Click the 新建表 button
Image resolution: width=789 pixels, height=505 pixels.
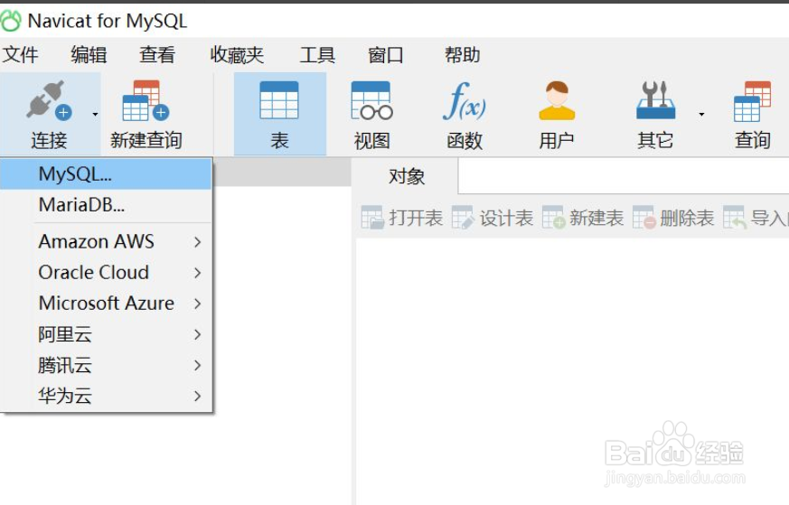coord(582,218)
